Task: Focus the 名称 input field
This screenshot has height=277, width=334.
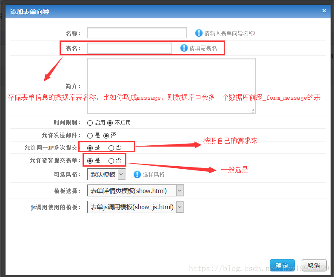Action: point(137,33)
